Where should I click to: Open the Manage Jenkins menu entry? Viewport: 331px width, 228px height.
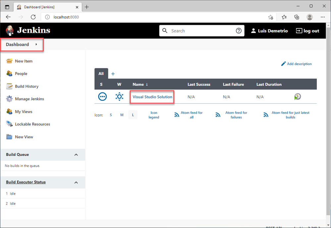(29, 99)
